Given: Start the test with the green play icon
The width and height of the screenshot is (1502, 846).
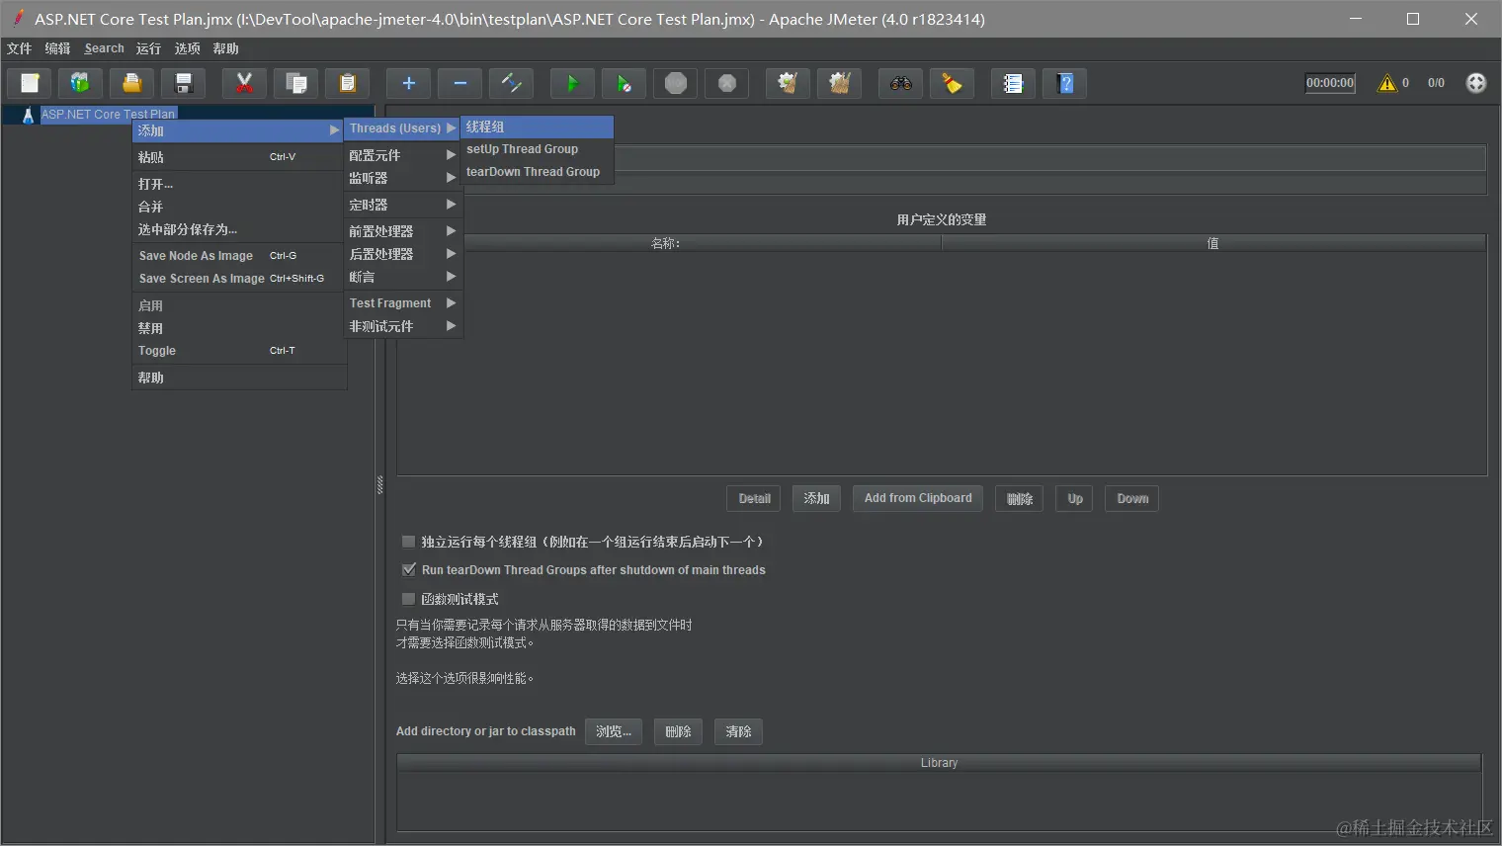Looking at the screenshot, I should click(x=572, y=84).
